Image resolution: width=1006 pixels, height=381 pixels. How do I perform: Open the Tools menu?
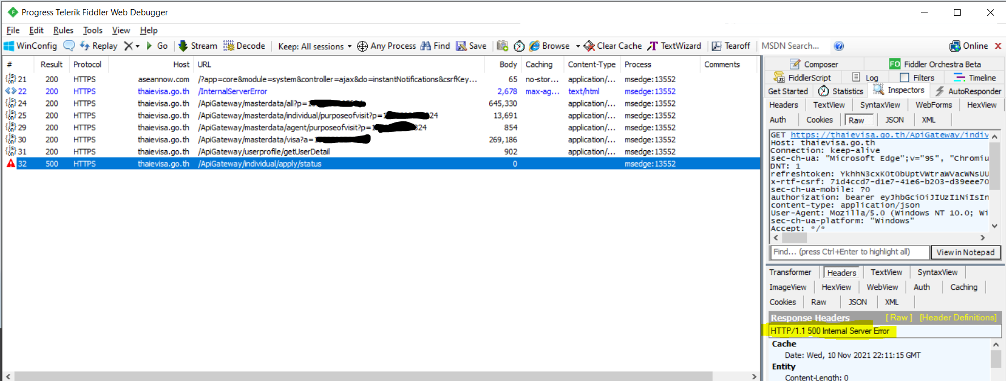coord(93,31)
